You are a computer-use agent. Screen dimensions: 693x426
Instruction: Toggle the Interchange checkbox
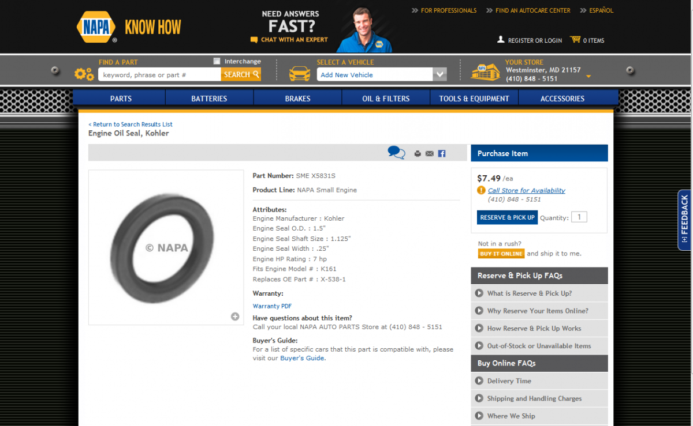217,61
